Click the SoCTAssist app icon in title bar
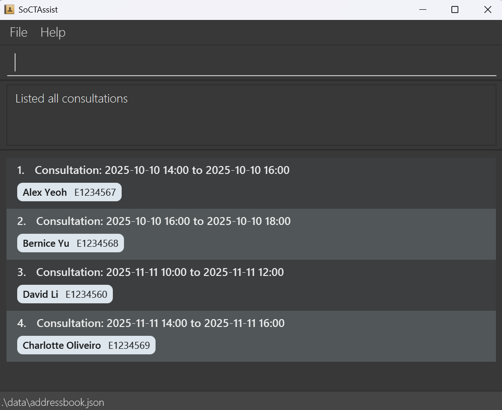The image size is (502, 410). click(x=9, y=10)
